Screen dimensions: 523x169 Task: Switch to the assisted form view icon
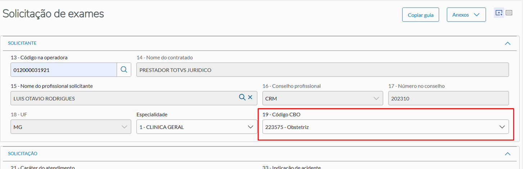(499, 13)
